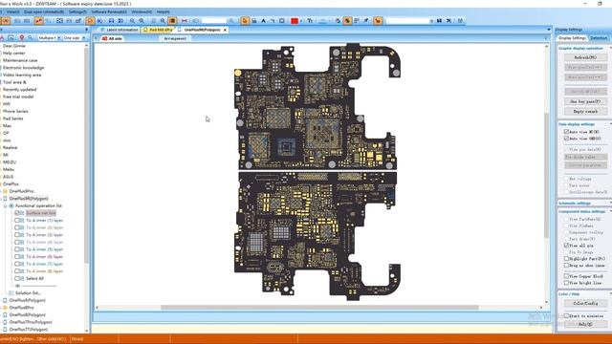Collapse Data display settings section

pyautogui.click(x=610, y=124)
